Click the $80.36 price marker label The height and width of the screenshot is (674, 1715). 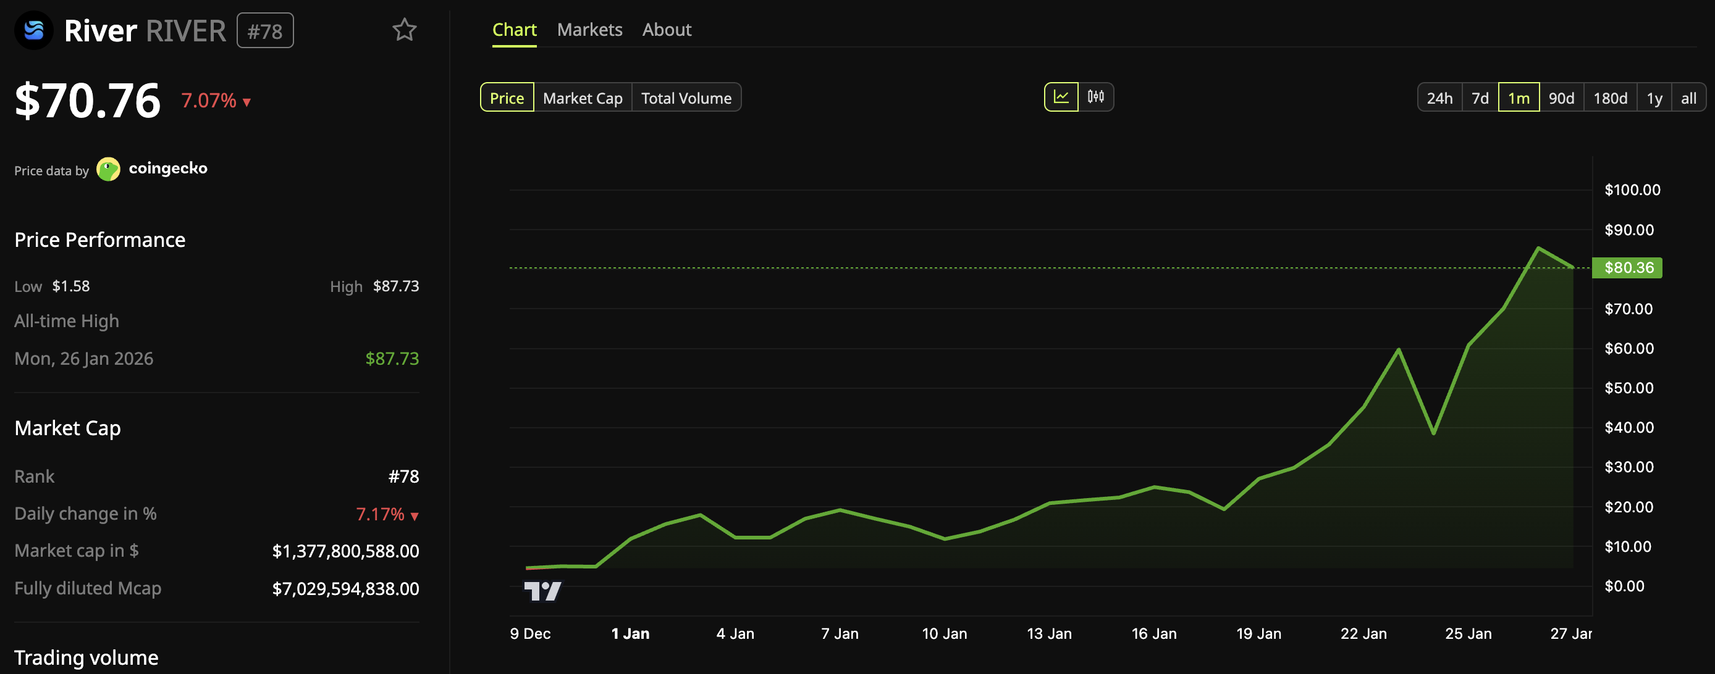pyautogui.click(x=1628, y=267)
